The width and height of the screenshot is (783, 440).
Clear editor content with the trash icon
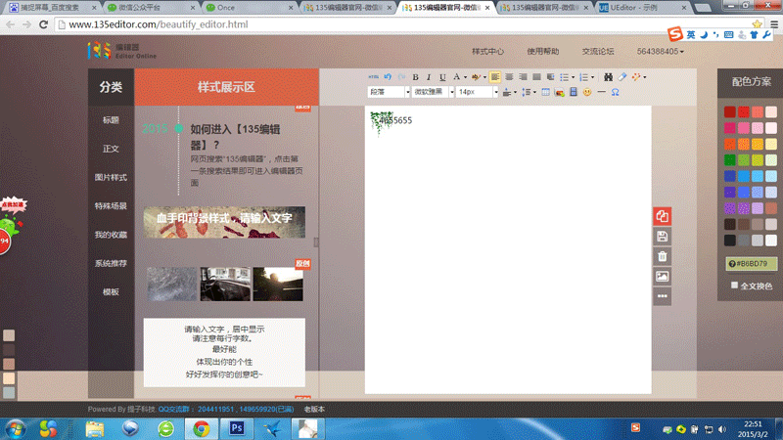click(x=663, y=256)
